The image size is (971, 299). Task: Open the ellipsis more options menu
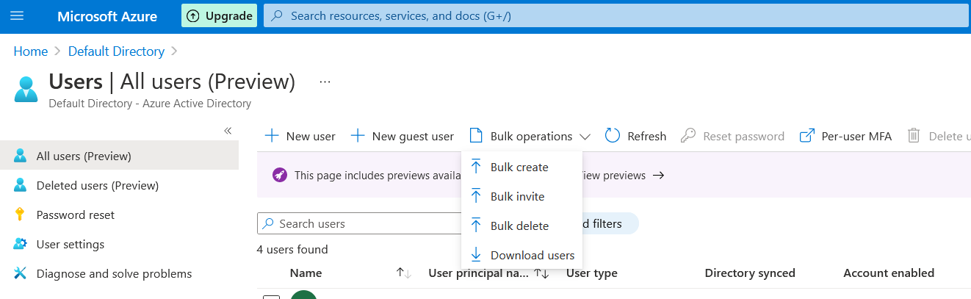tap(325, 82)
